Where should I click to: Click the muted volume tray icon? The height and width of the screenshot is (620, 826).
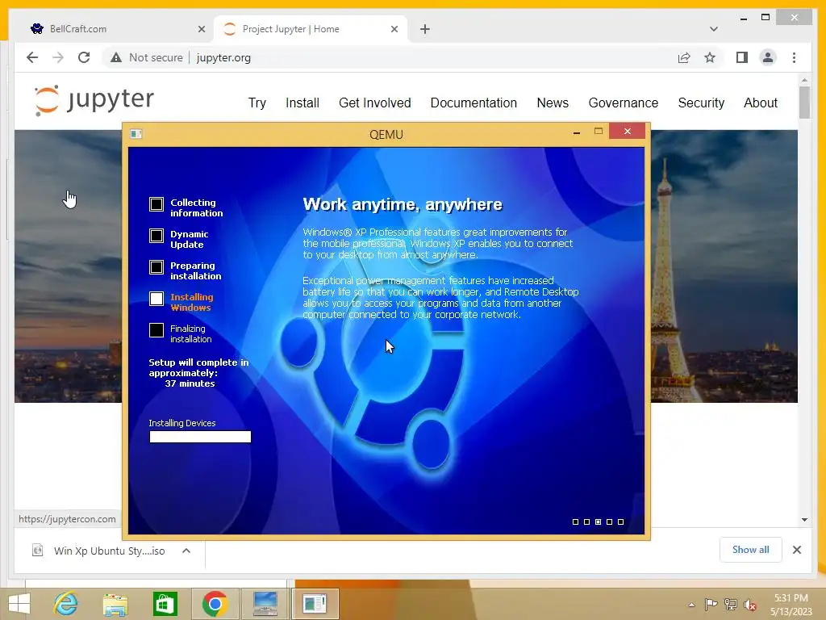(x=750, y=605)
